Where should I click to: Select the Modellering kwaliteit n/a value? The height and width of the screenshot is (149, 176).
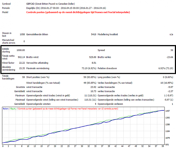(171, 34)
